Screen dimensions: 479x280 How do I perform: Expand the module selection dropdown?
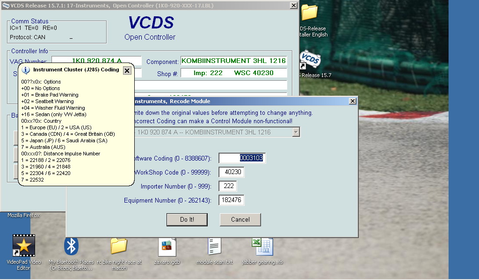(x=296, y=132)
